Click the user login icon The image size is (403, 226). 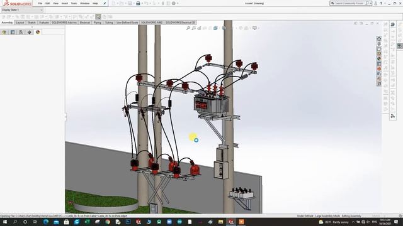pyautogui.click(x=375, y=3)
